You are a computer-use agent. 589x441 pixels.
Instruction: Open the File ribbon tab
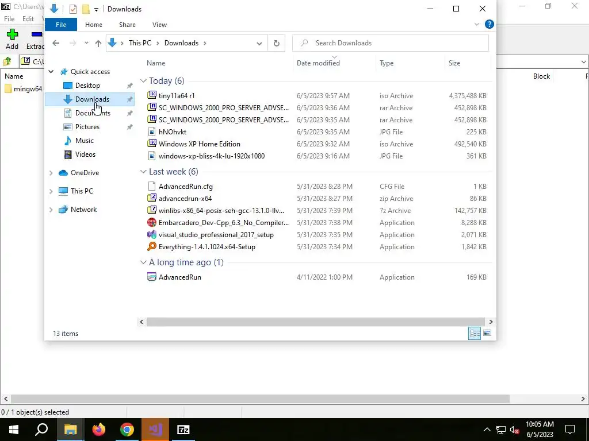(x=61, y=25)
